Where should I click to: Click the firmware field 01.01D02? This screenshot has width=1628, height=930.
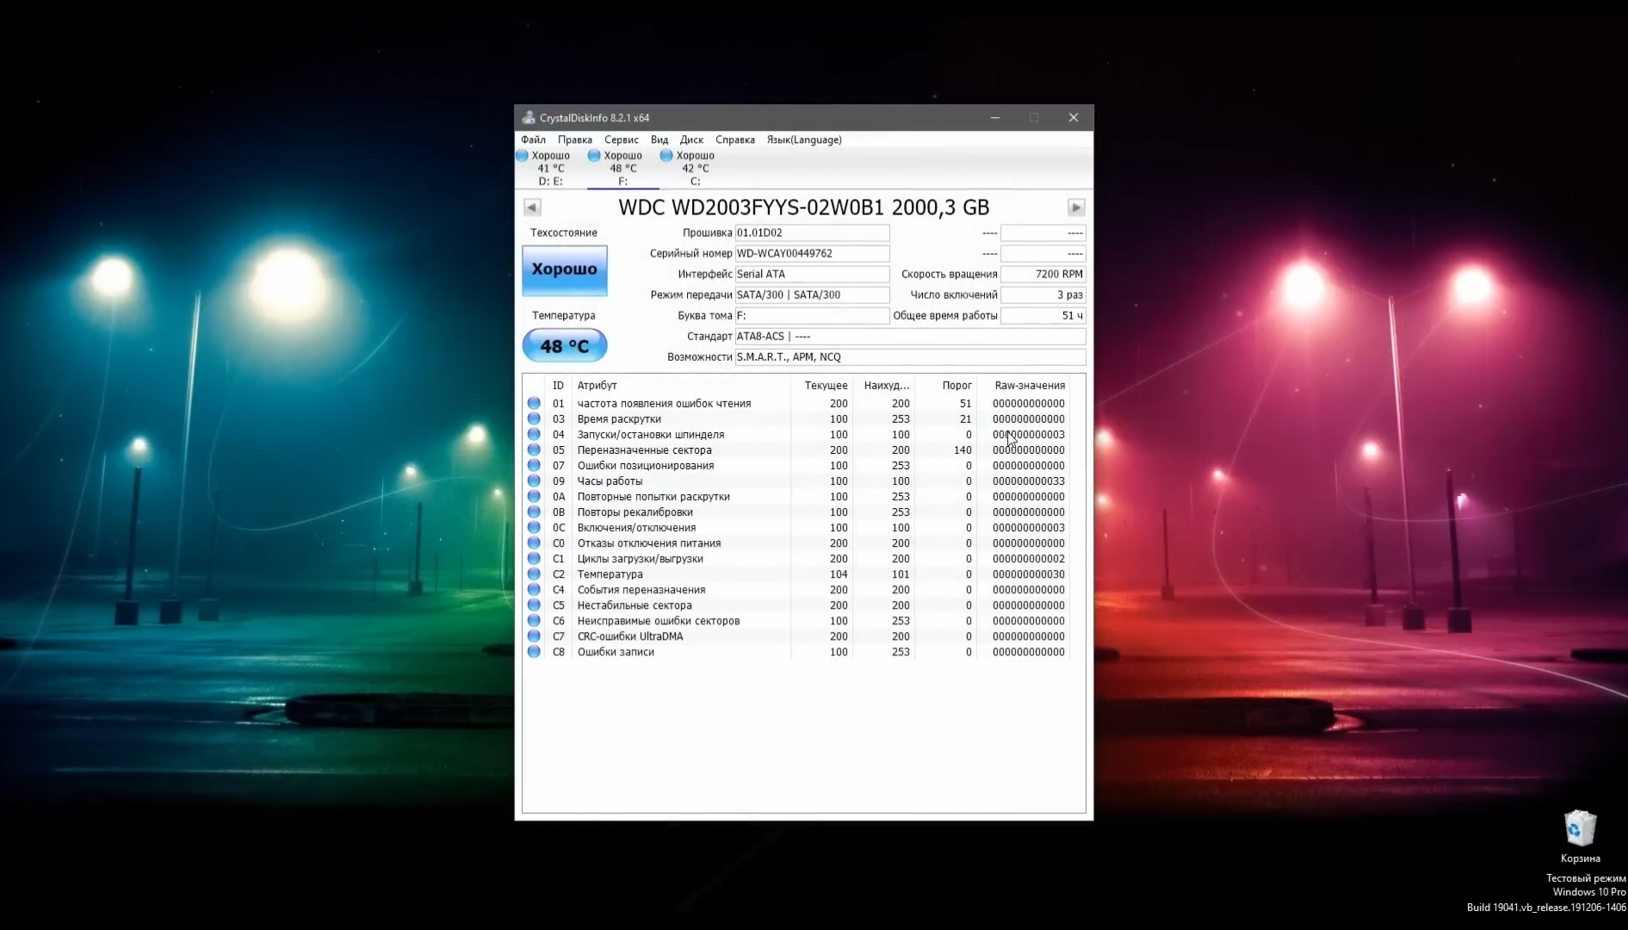click(x=812, y=233)
